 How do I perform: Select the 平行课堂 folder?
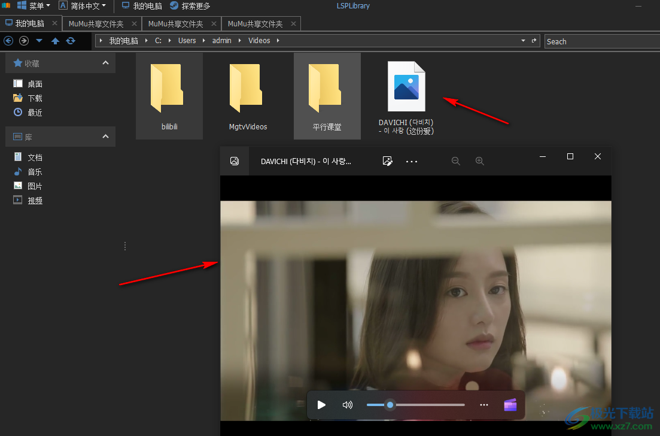[x=327, y=96]
